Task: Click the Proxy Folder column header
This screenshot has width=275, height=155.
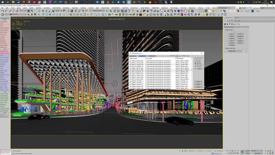Action: (x=149, y=59)
